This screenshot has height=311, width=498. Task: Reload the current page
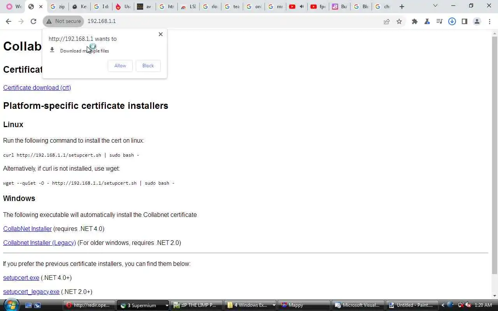tap(33, 21)
